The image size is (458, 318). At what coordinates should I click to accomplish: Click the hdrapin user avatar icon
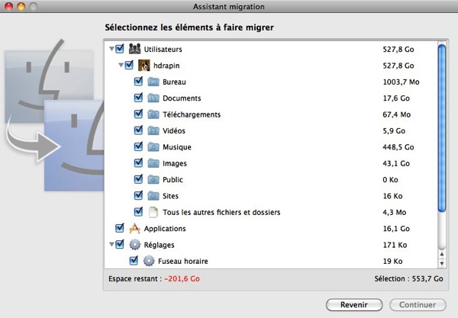click(144, 66)
